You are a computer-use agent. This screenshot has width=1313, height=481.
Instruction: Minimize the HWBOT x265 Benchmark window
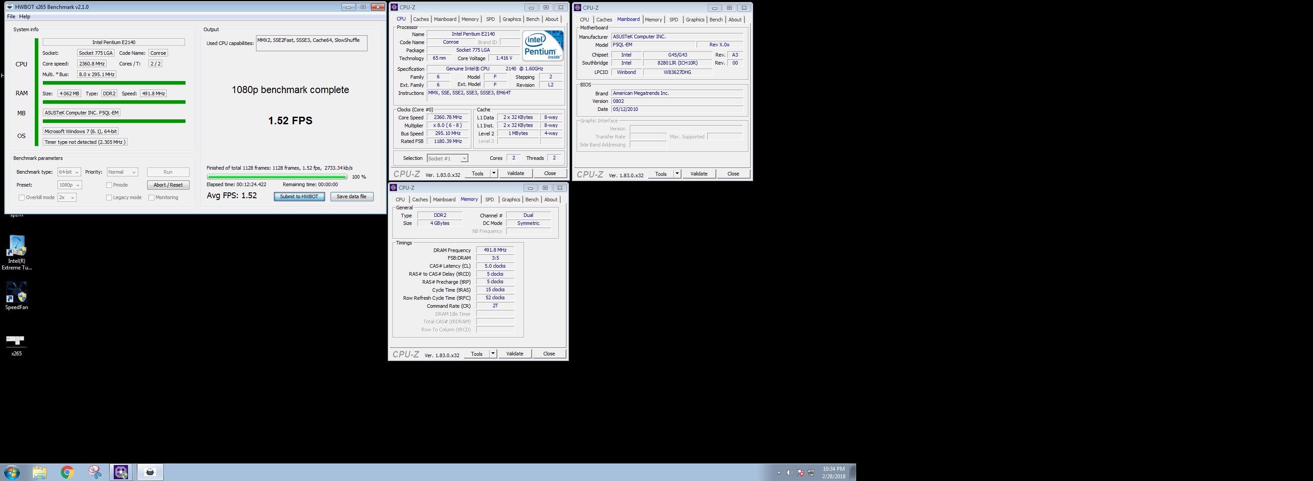pos(349,7)
